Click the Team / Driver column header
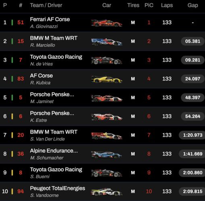The height and width of the screenshot is (201, 205). point(46,5)
